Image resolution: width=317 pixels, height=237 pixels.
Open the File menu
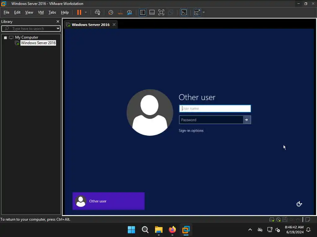(x=7, y=12)
